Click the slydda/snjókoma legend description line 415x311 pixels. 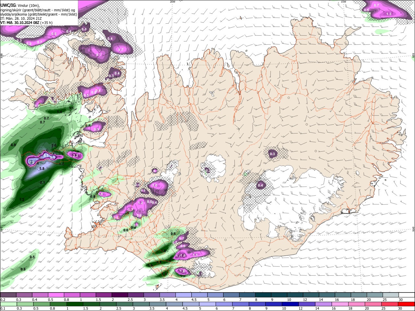pyautogui.click(x=39, y=14)
